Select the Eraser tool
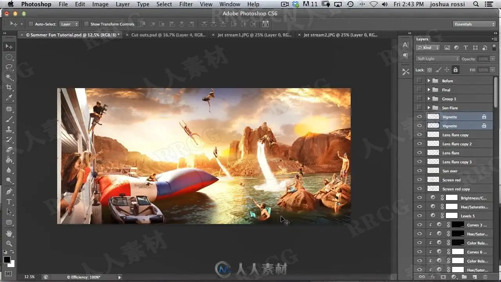This screenshot has height=282, width=501. [9, 150]
